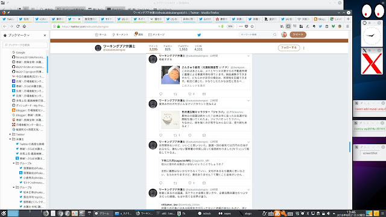Image resolution: width=386 pixels, height=217 pixels.
Task: Open the Twitterの高度な検索 bookmark
Action: coord(30,144)
